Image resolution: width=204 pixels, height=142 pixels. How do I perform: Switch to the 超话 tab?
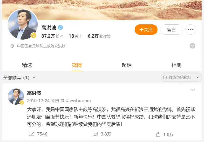pos(126,65)
